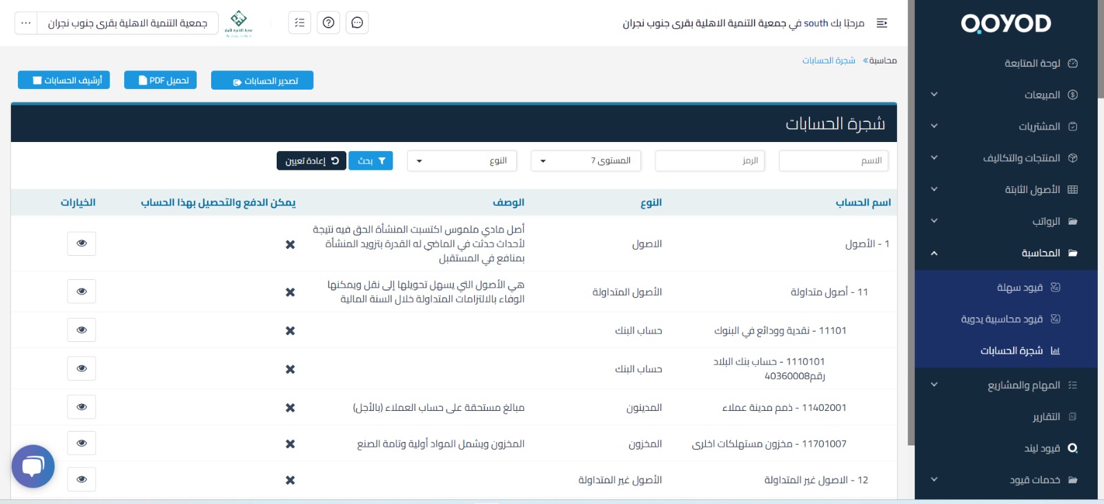Screen dimensions: 1104x504
Task: Click the blue بحث search button
Action: coord(371,161)
